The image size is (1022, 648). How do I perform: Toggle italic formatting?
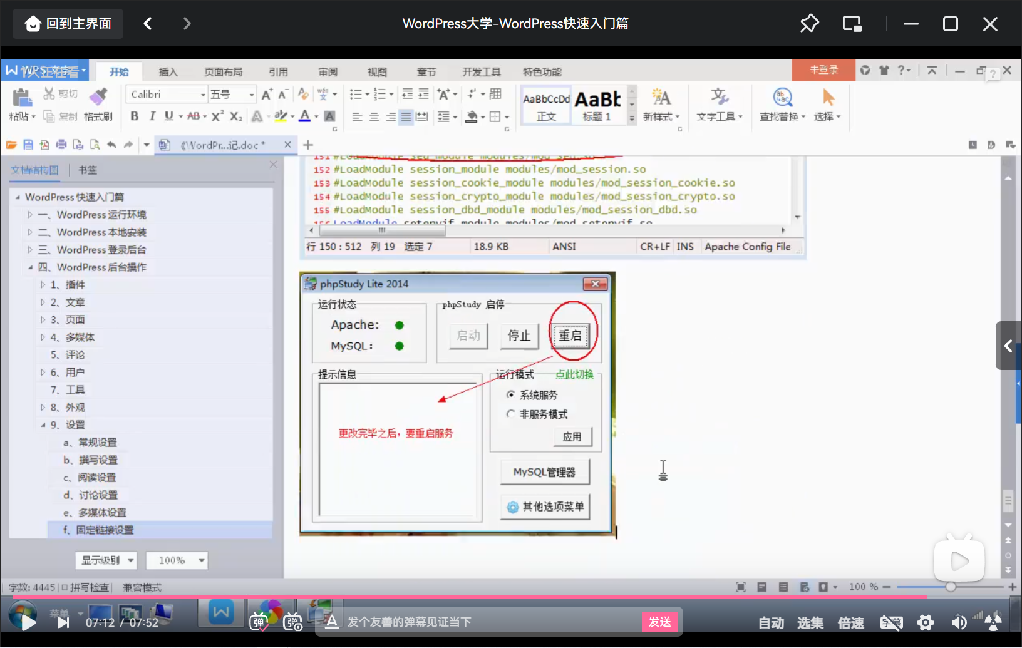click(152, 116)
